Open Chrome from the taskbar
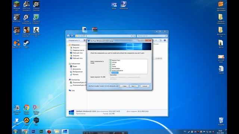The height and width of the screenshot is (134, 239). coord(25,131)
